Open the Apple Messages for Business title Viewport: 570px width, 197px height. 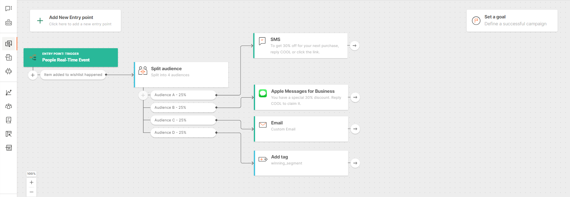click(303, 91)
